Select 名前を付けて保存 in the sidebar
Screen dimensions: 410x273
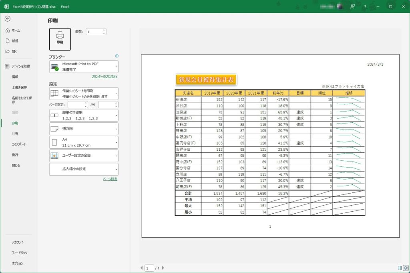(x=22, y=100)
